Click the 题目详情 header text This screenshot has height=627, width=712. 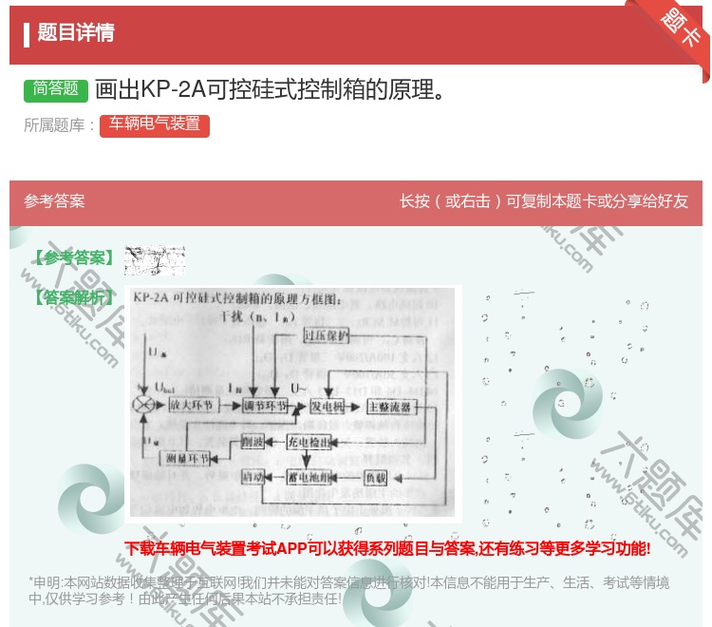(x=76, y=32)
